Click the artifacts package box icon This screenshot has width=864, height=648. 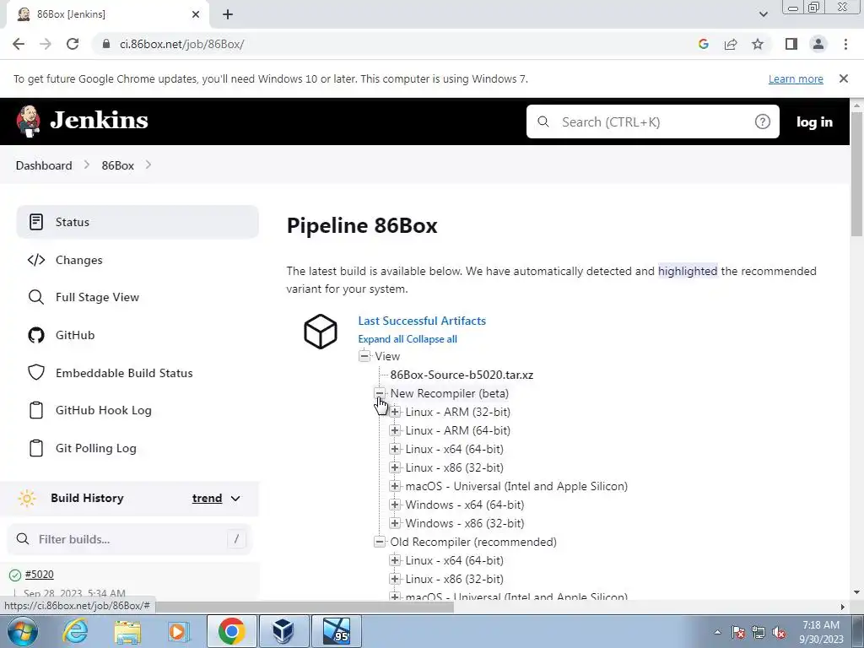[x=320, y=331]
